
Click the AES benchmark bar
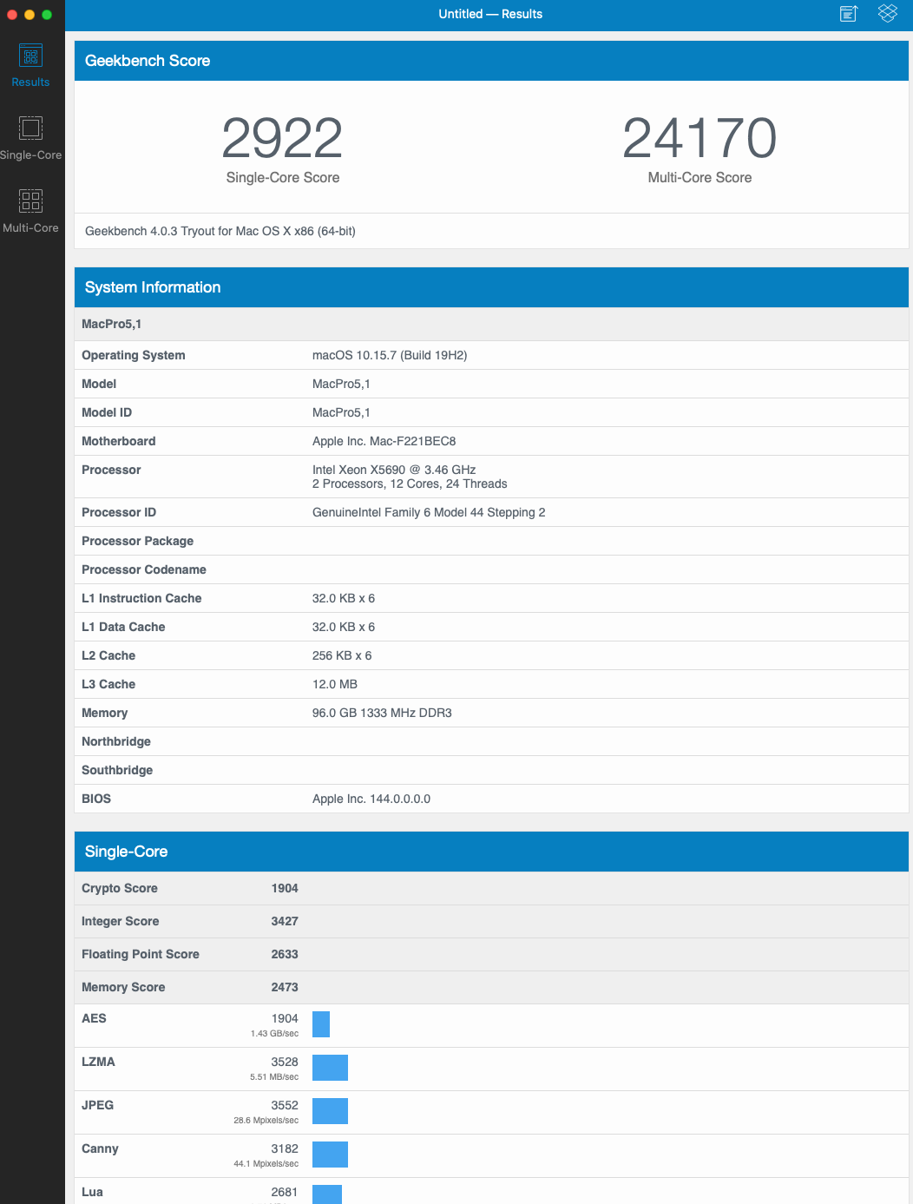pos(321,1024)
